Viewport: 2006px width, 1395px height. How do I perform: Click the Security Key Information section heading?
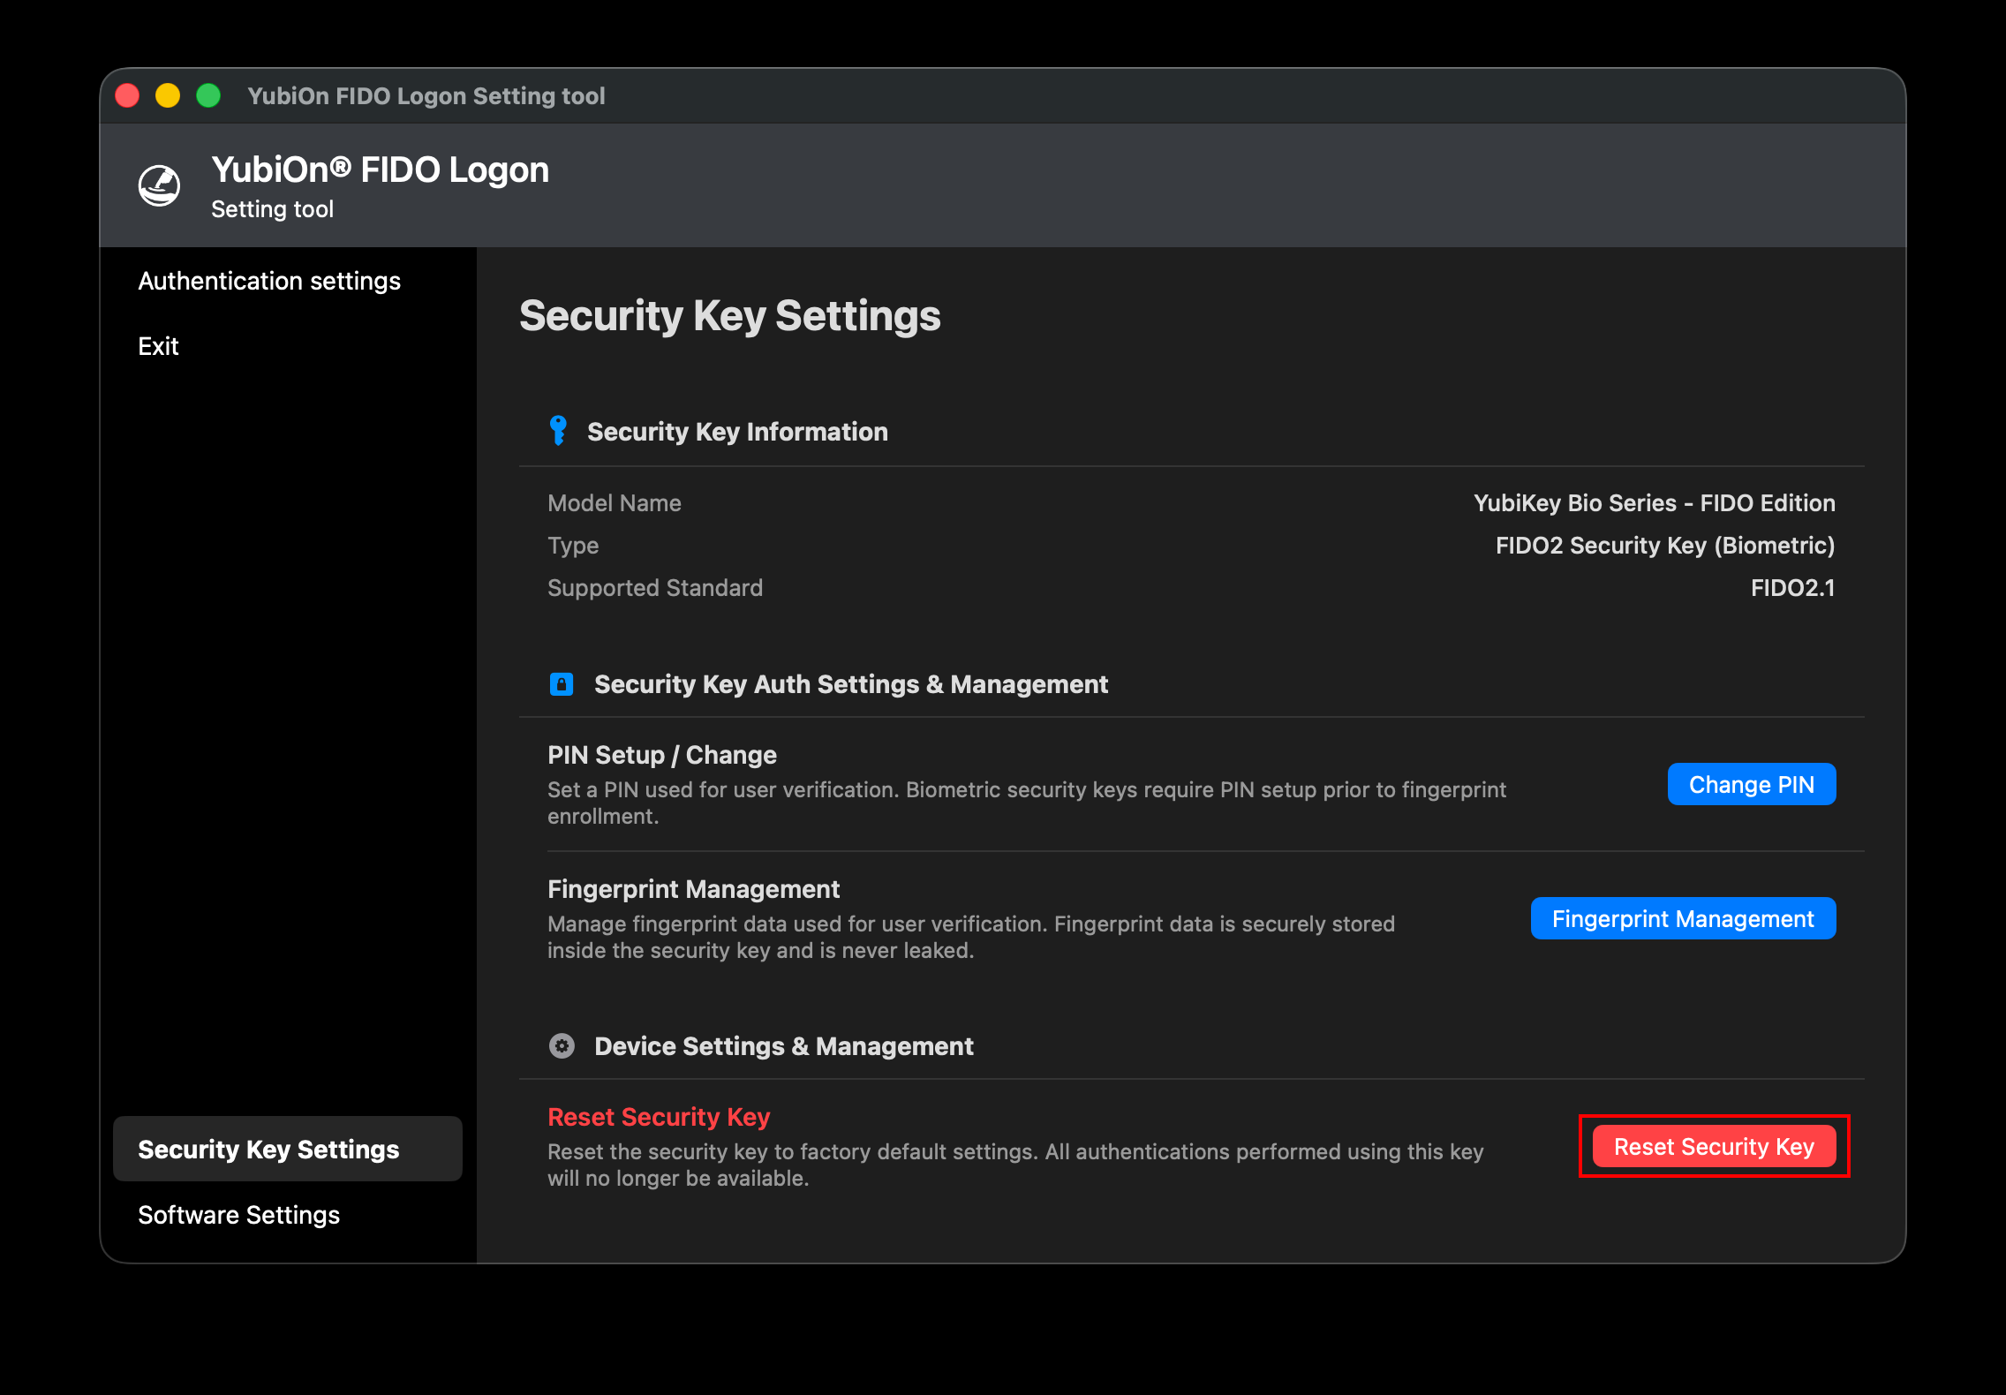[x=737, y=432]
